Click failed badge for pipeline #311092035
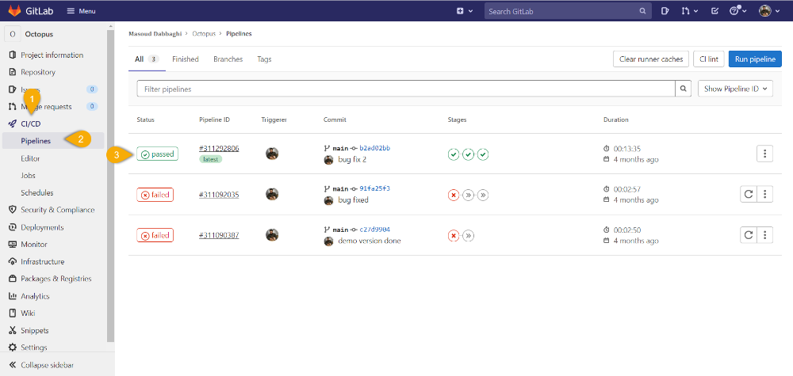This screenshot has width=793, height=376. 155,194
